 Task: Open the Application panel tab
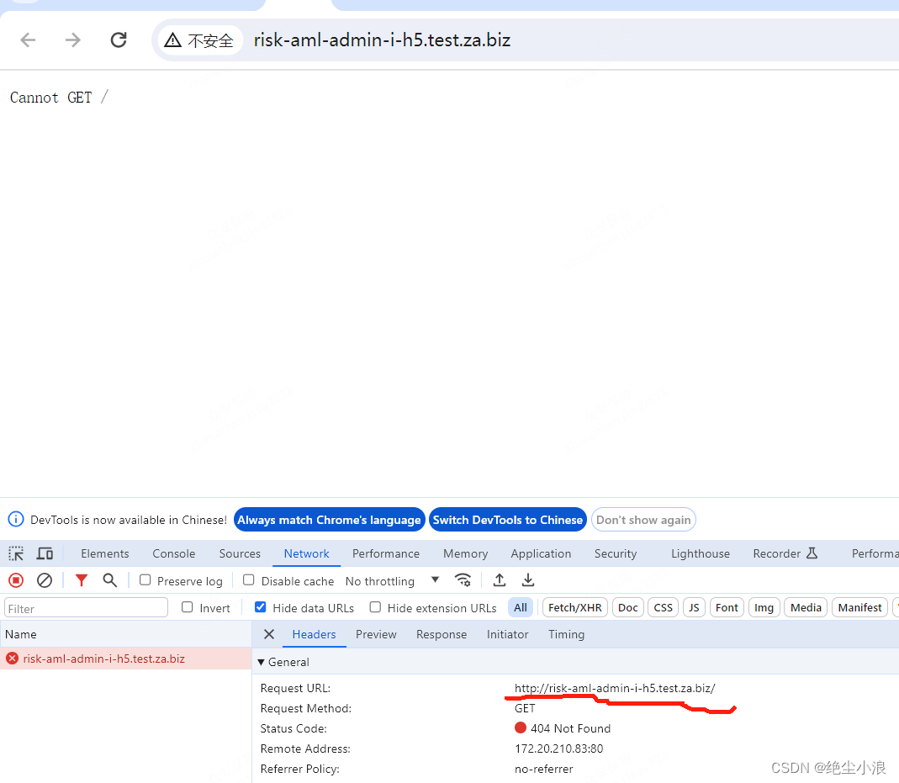541,553
